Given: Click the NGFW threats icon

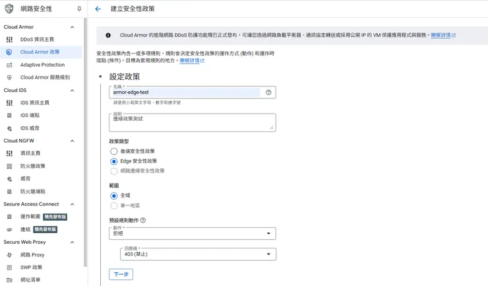Looking at the screenshot, I should click(9, 179).
